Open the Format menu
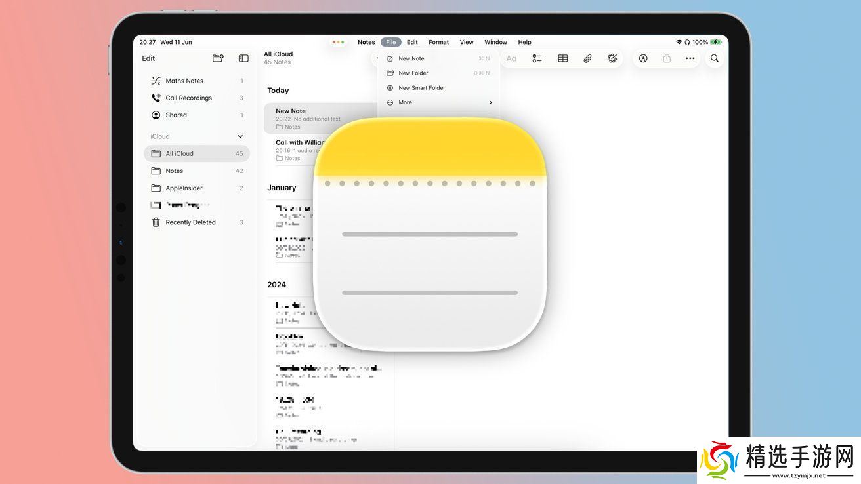 (x=438, y=42)
